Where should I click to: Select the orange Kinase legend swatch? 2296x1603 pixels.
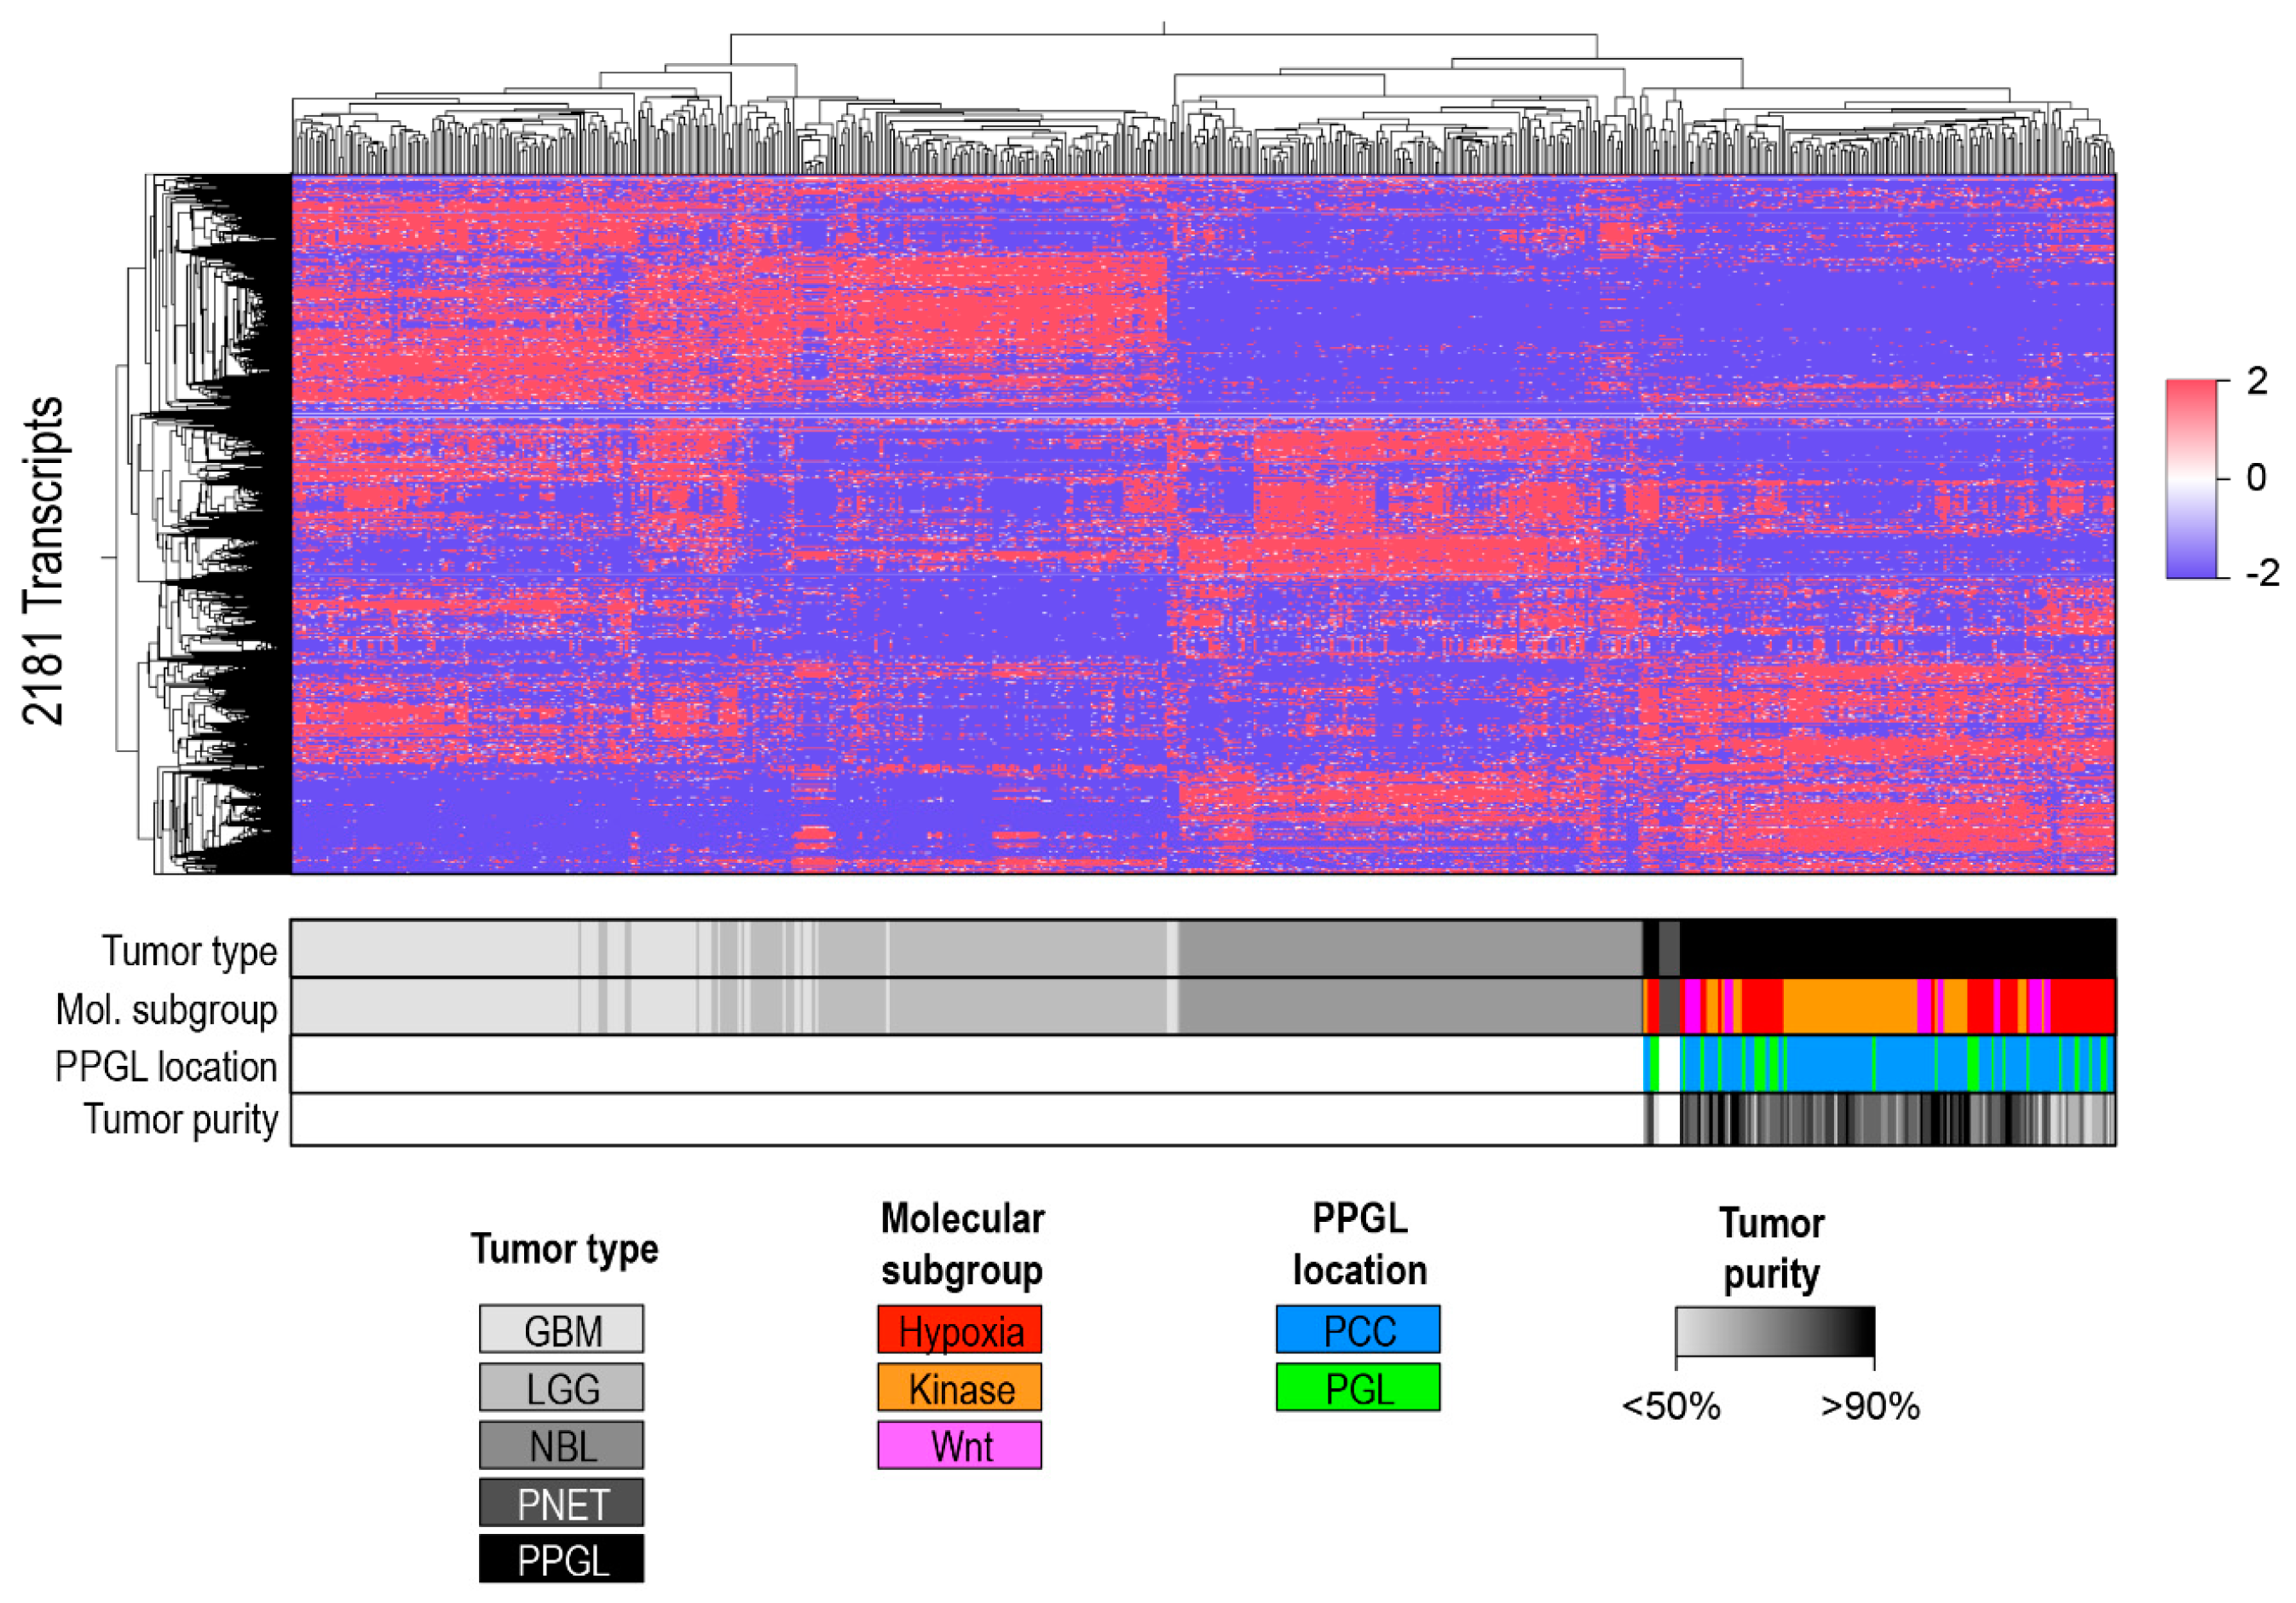(x=960, y=1388)
